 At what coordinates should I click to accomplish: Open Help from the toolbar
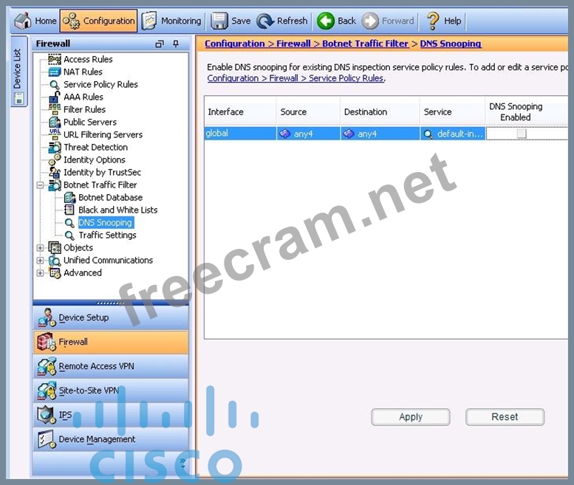[433, 21]
